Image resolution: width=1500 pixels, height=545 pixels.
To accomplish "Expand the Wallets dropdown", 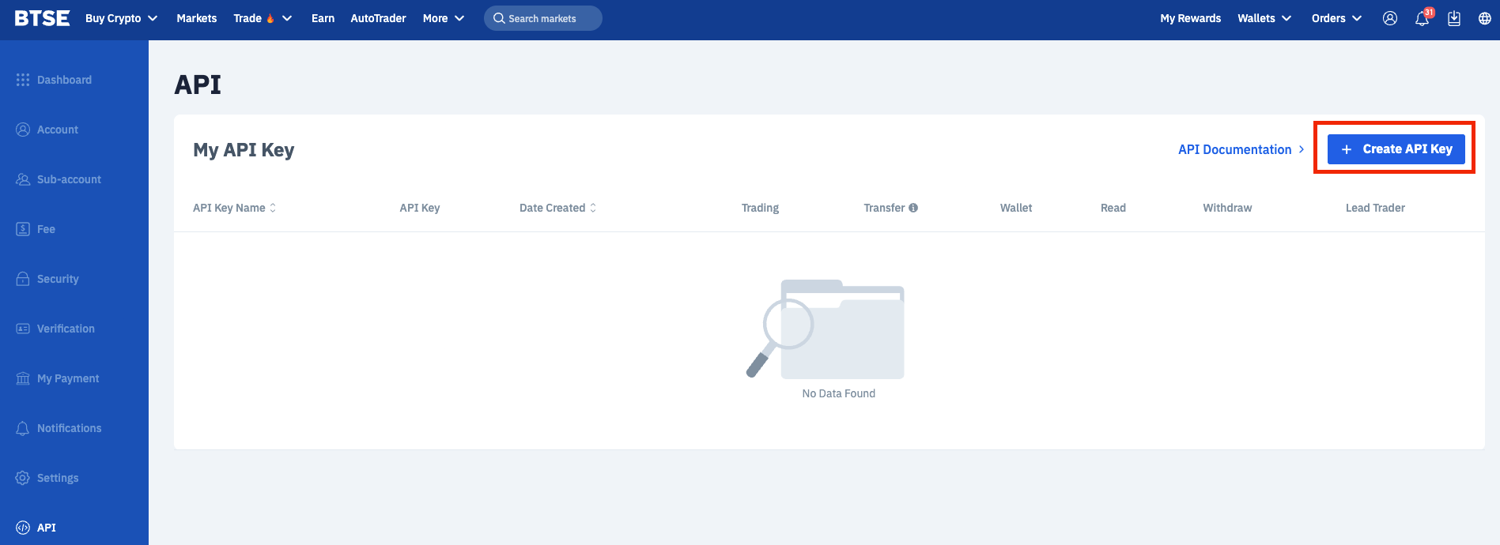I will 1264,18.
